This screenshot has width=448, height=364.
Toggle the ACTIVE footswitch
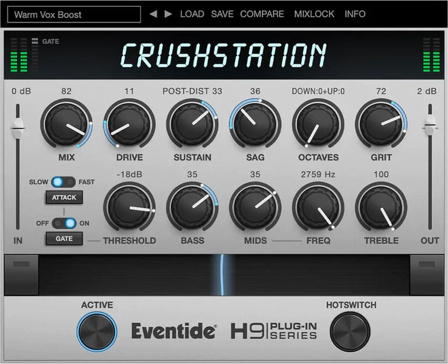pos(97,331)
